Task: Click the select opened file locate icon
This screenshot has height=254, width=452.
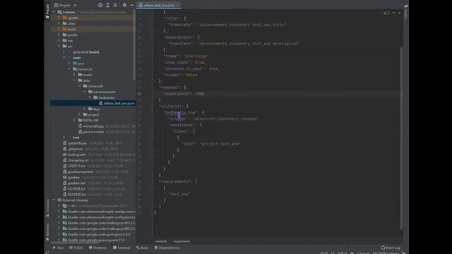Action: click(x=100, y=5)
